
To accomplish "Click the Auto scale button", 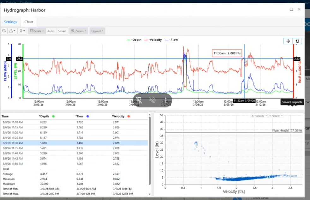I will tap(51, 31).
